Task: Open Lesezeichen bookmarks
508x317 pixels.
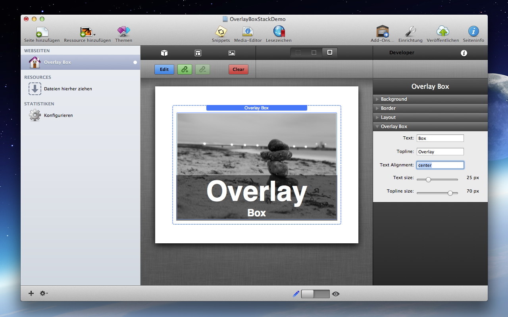Action: (279, 32)
